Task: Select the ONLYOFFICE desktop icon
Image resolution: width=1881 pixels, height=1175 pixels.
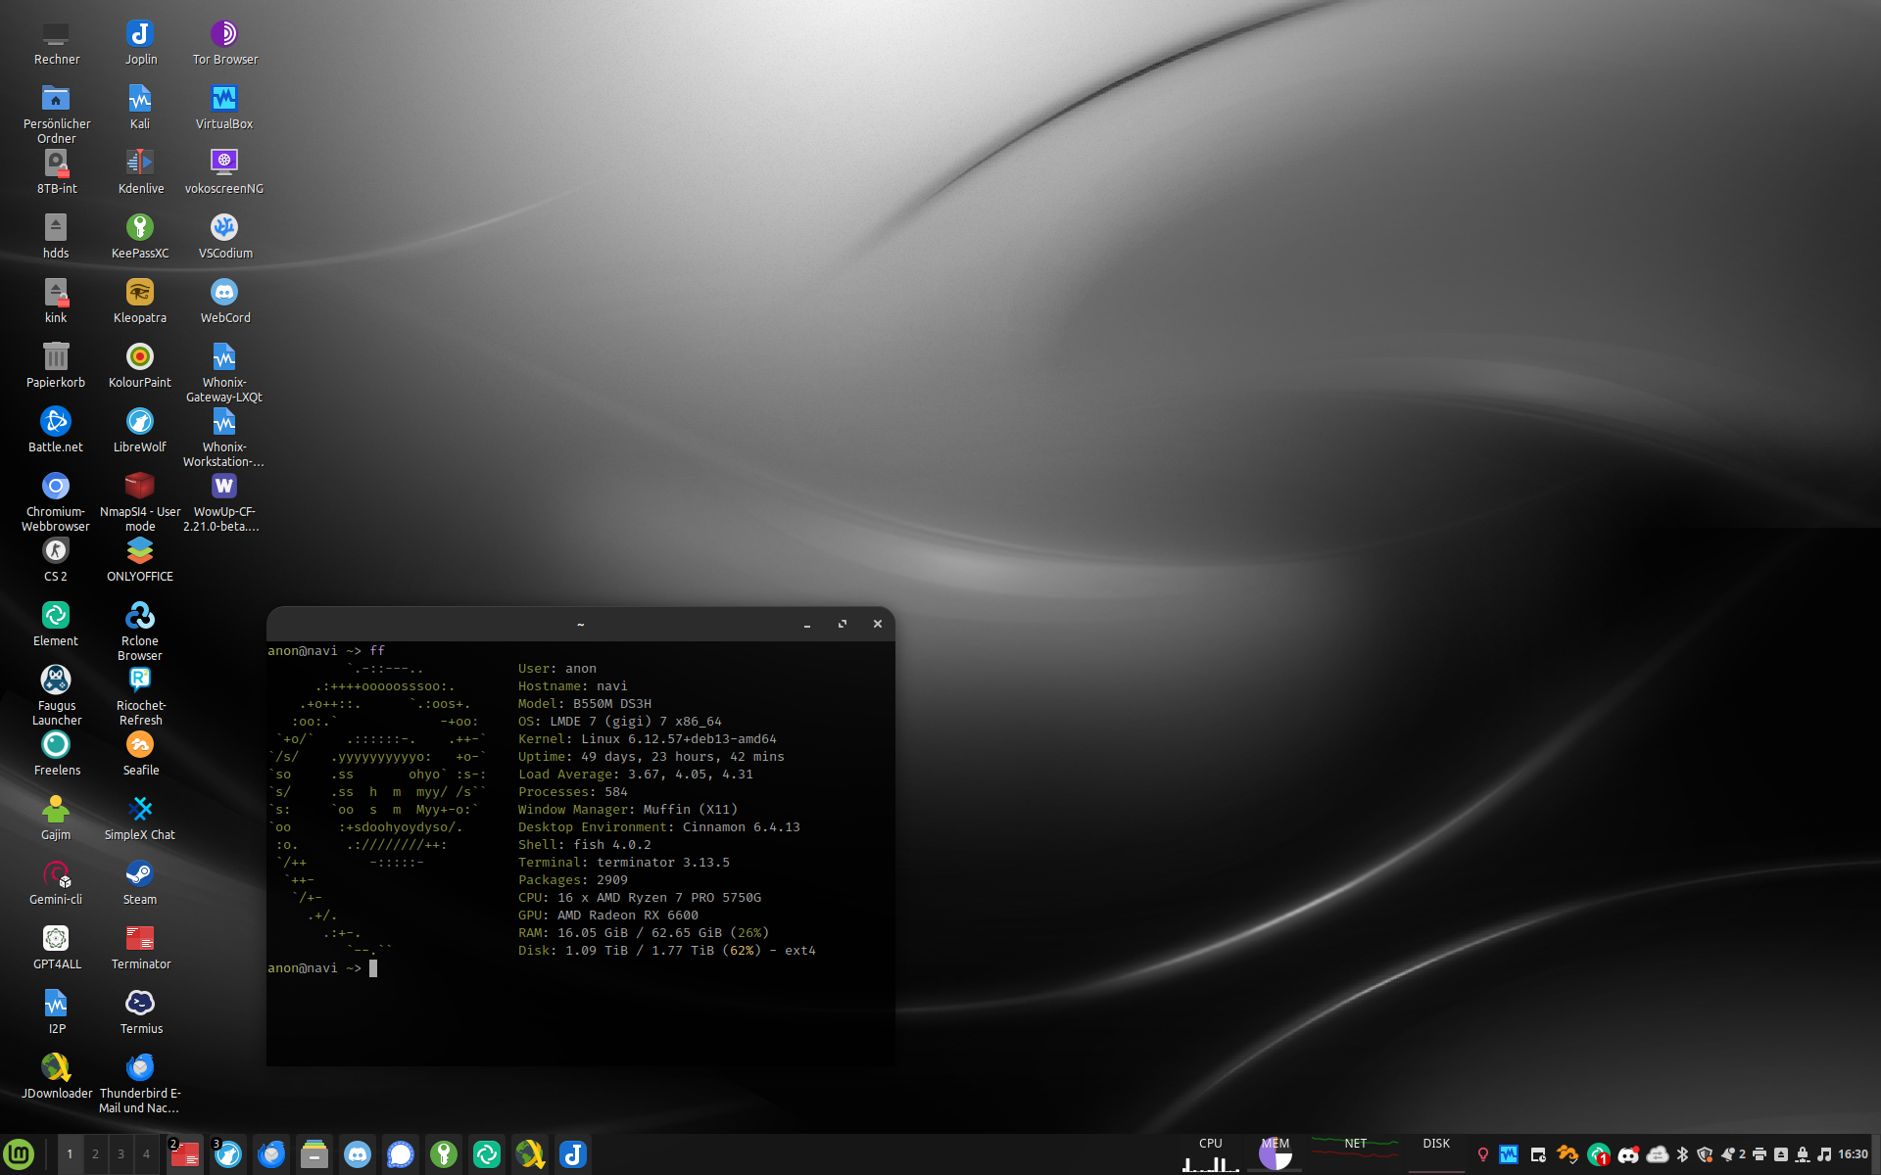Action: 140,551
